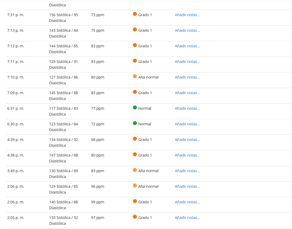Screen dimensions: 292x229
Task: Click the orange dot for the 147 Sistólica reading
Action: pyautogui.click(x=135, y=154)
